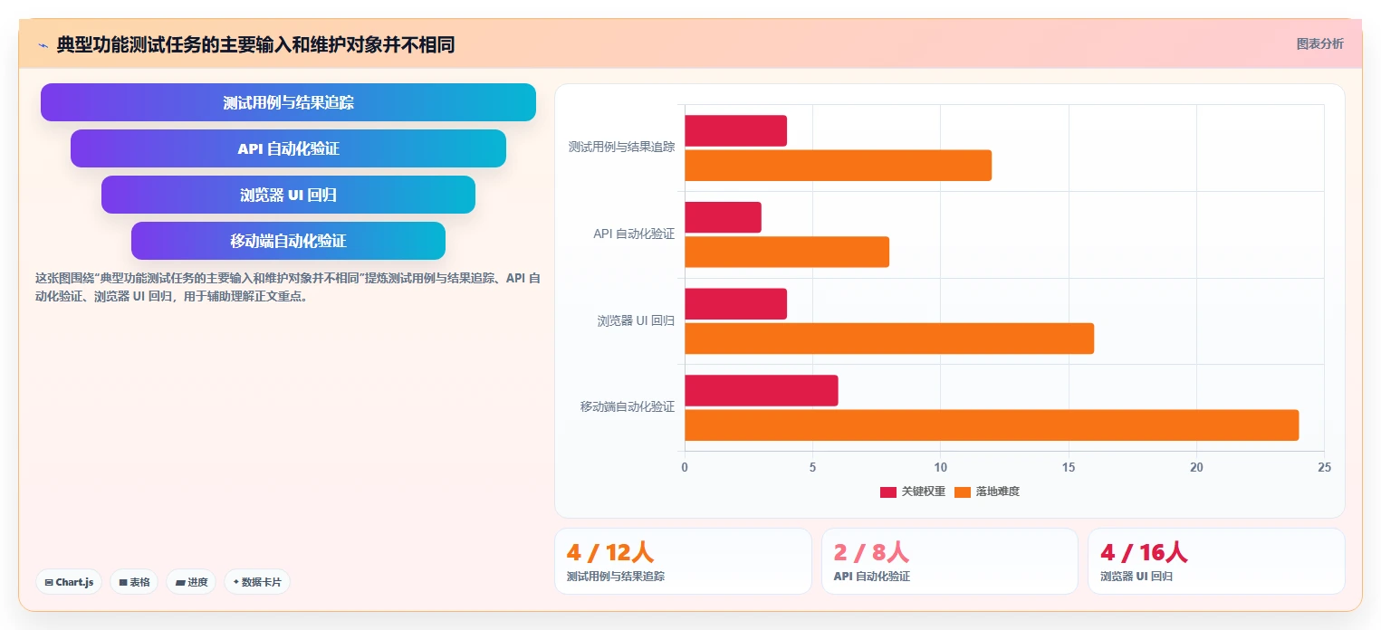Click 测试用例与结果追踪 caption under 4 / 12人

(615, 576)
